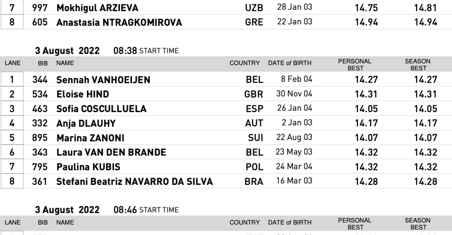Viewport: 452px width, 235px height.
Task: Click Sofia COSCULLUELA's name
Action: (x=101, y=109)
